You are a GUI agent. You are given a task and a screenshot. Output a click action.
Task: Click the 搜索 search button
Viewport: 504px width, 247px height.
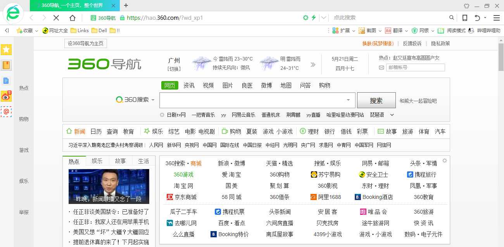pos(376,100)
